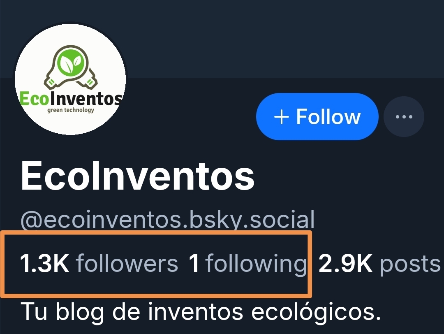Click the word 'followers'
Image resolution: width=444 pixels, height=334 pixels.
[x=127, y=264]
